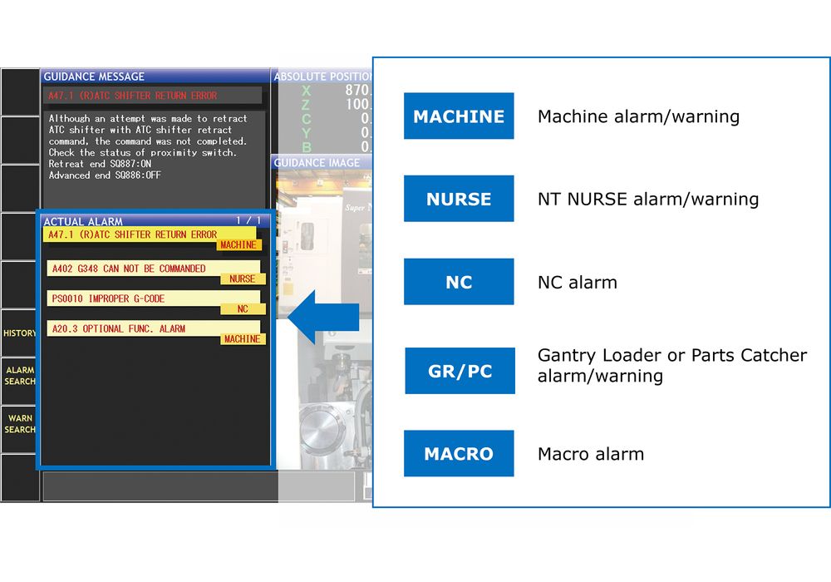
Task: Click the blue NC legend badge
Action: pyautogui.click(x=459, y=282)
